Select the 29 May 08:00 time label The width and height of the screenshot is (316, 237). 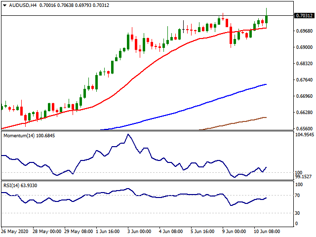(x=79, y=232)
